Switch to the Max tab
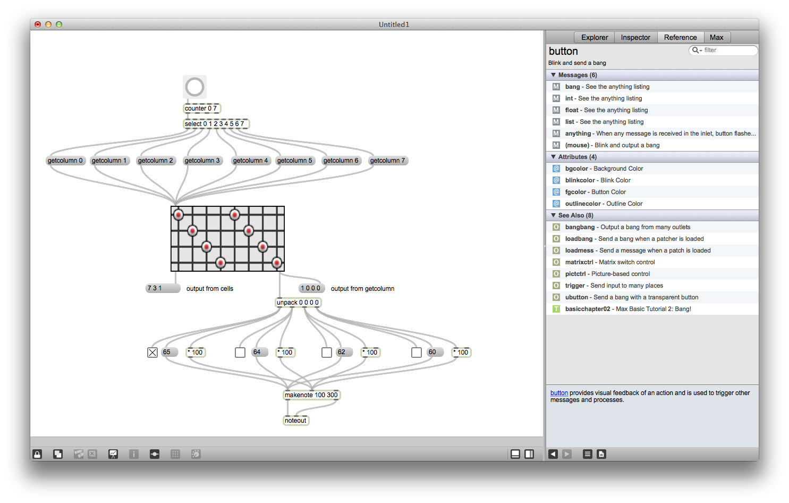 point(717,37)
